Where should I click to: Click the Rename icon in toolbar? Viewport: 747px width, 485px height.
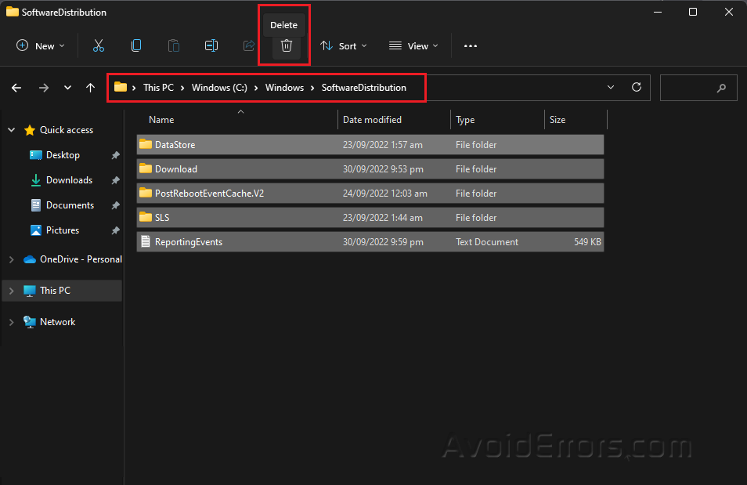211,46
